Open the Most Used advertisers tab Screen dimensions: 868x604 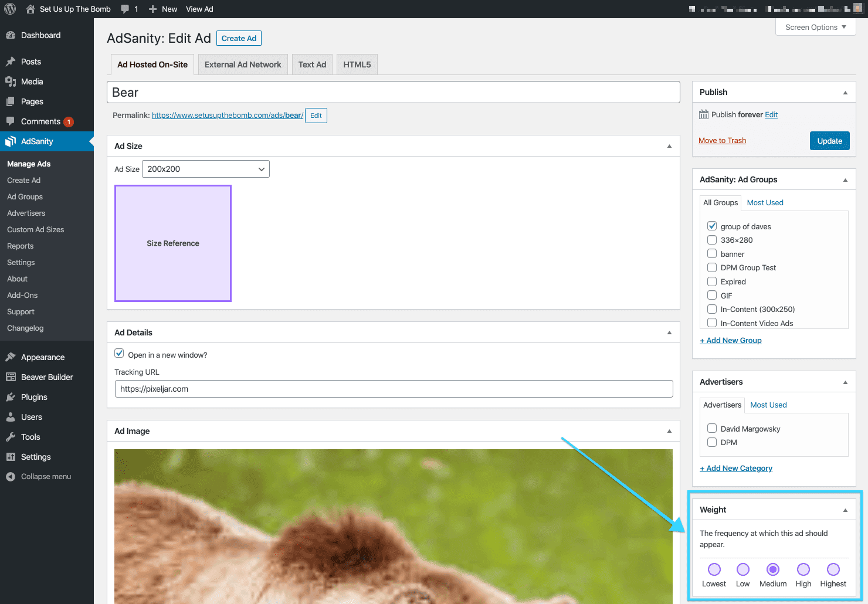coord(768,405)
